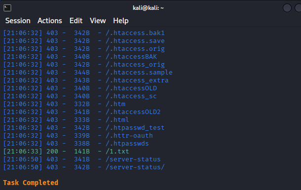The width and height of the screenshot is (301, 190).
Task: Click the /.htaccess_extra path
Action: point(137,80)
